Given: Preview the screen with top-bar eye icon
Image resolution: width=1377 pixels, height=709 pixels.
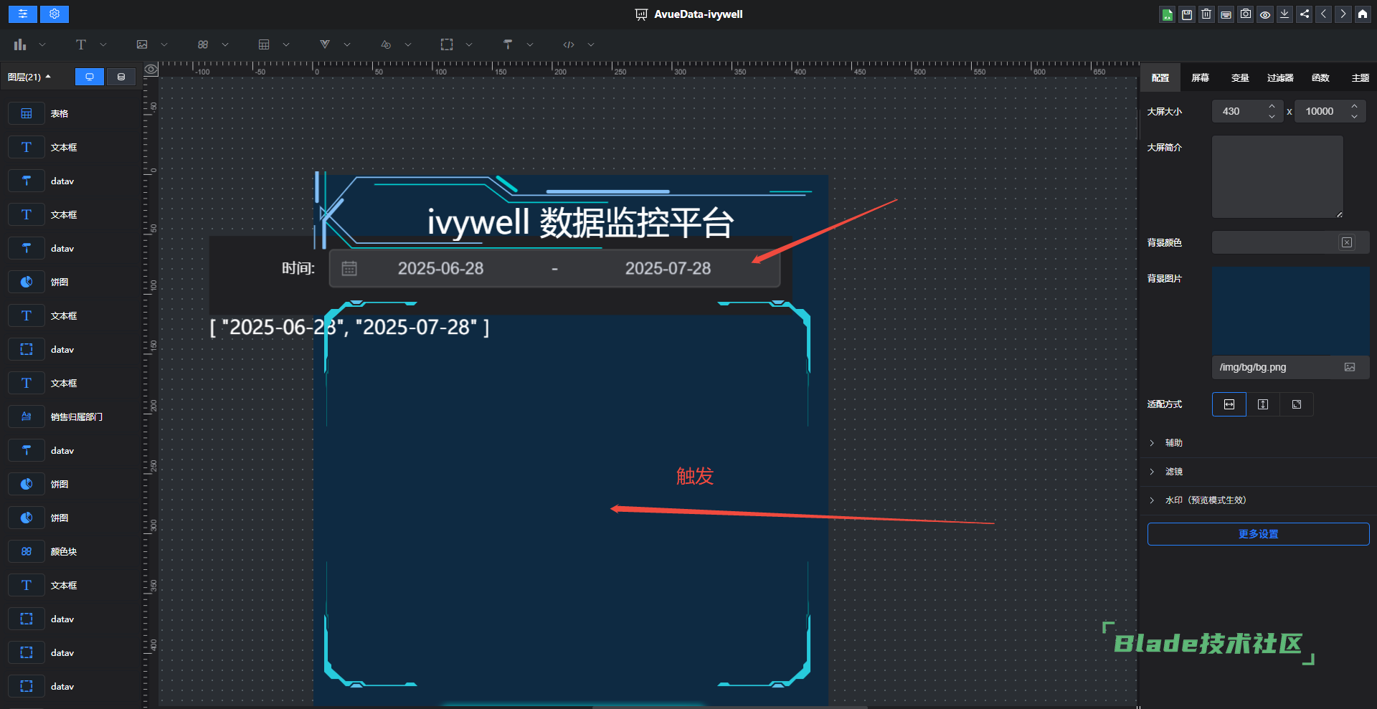Looking at the screenshot, I should coord(1265,14).
